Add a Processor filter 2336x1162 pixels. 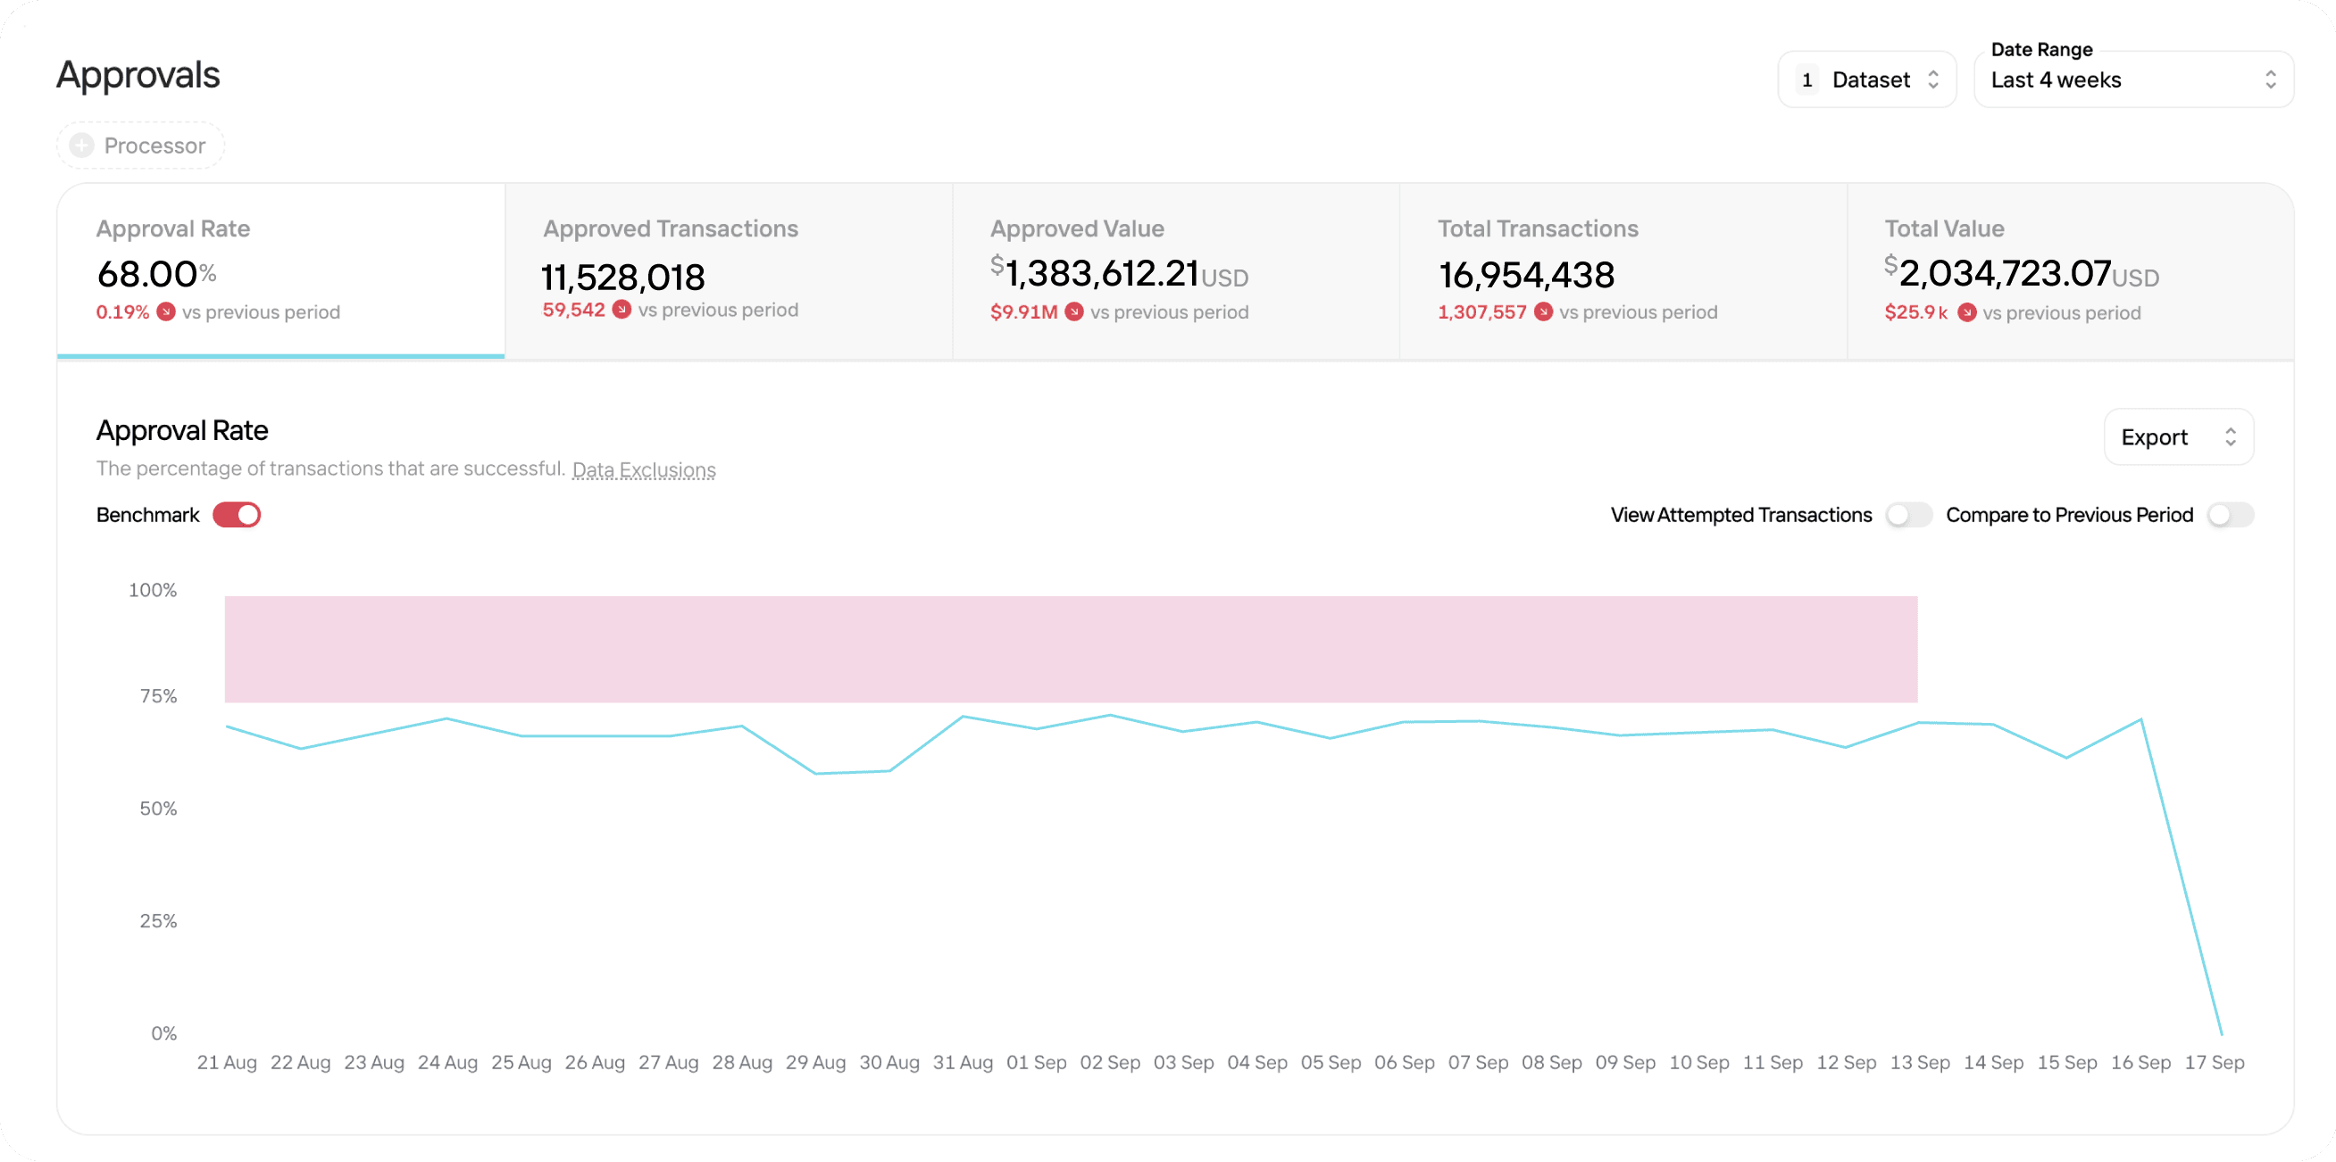[141, 145]
